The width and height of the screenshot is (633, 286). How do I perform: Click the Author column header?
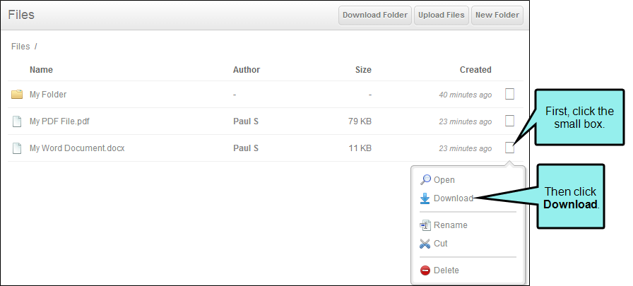point(247,70)
